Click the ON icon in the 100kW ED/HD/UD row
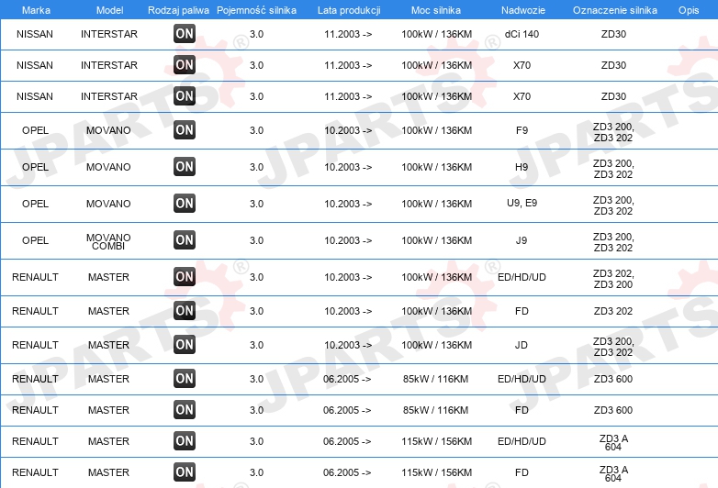 pyautogui.click(x=185, y=277)
